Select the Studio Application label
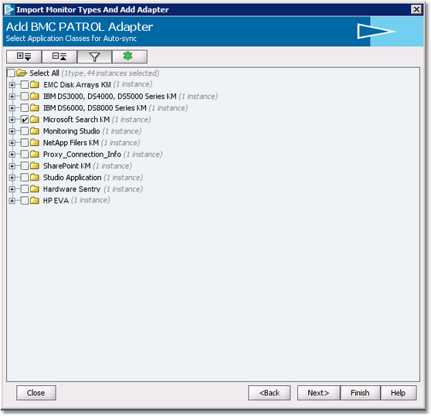The height and width of the screenshot is (416, 431). coord(73,178)
